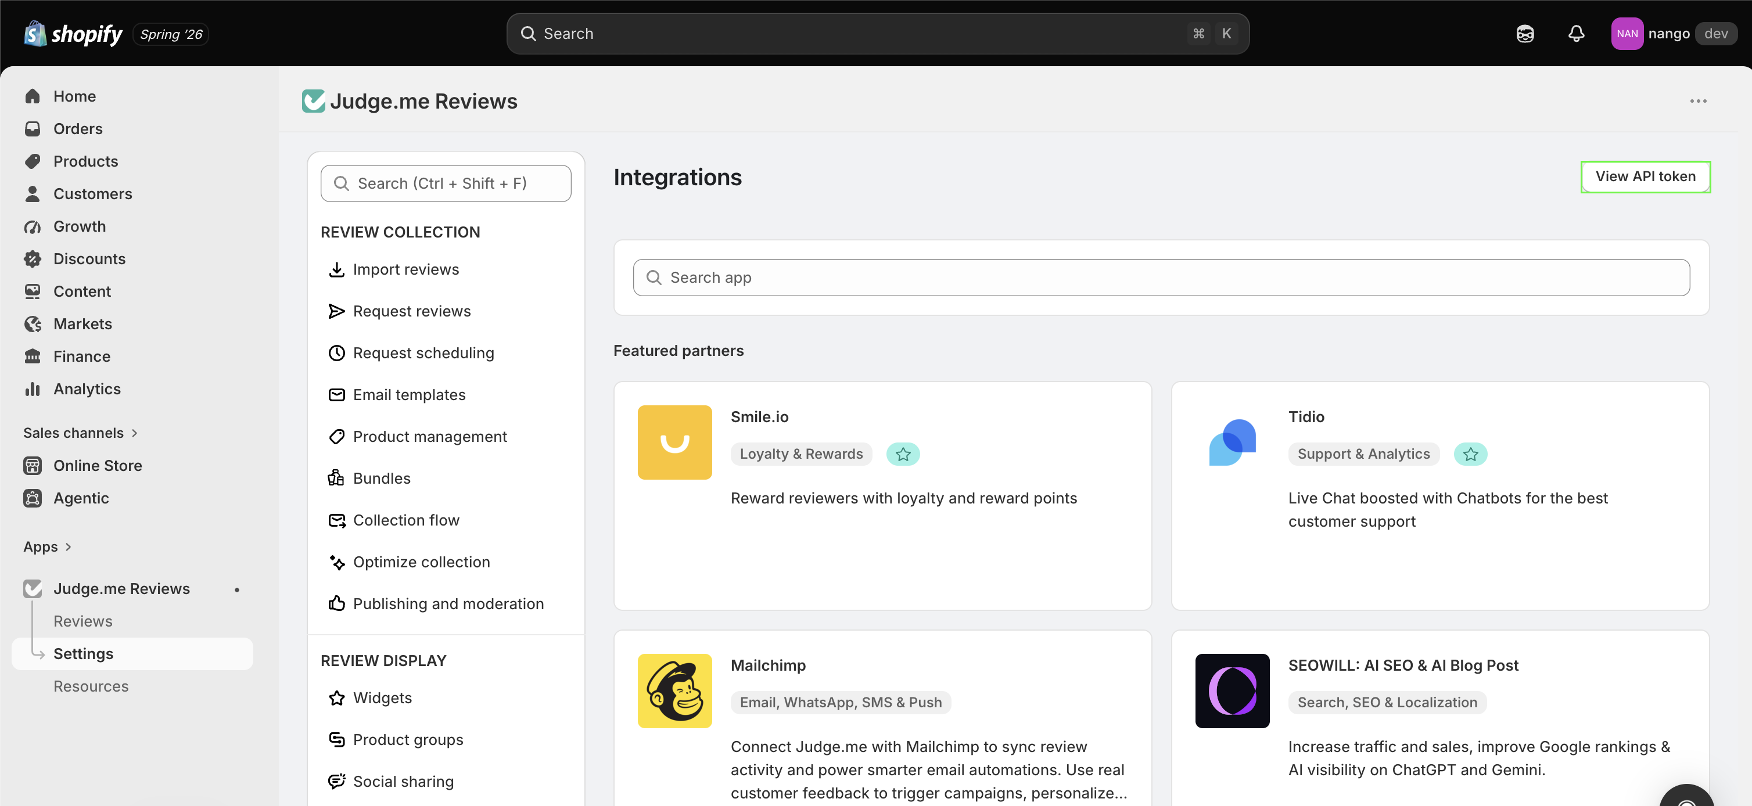Open the Reviews sub-item
This screenshot has width=1752, height=806.
click(83, 622)
